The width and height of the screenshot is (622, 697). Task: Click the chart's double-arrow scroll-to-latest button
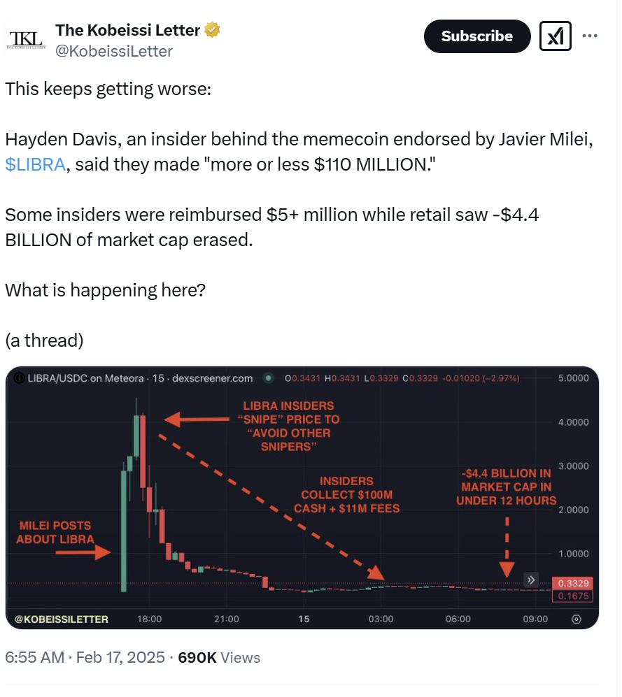click(x=531, y=580)
